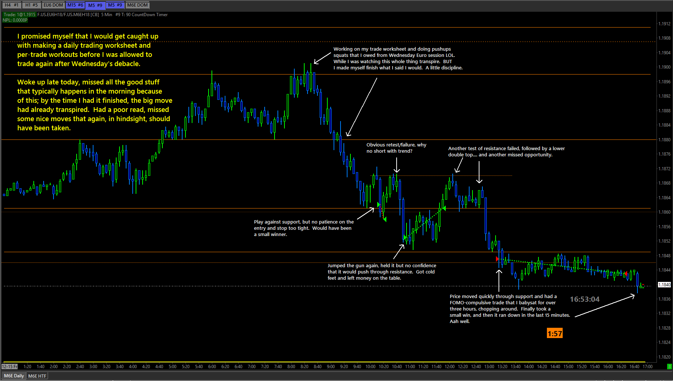This screenshot has height=381, width=673.
Task: Click the '12-15 Fr' date label on the time axis
Action: (10, 366)
